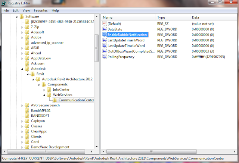Click the tree pane vertical scrollbar thumb
This screenshot has height=163, width=239.
coord(96,48)
